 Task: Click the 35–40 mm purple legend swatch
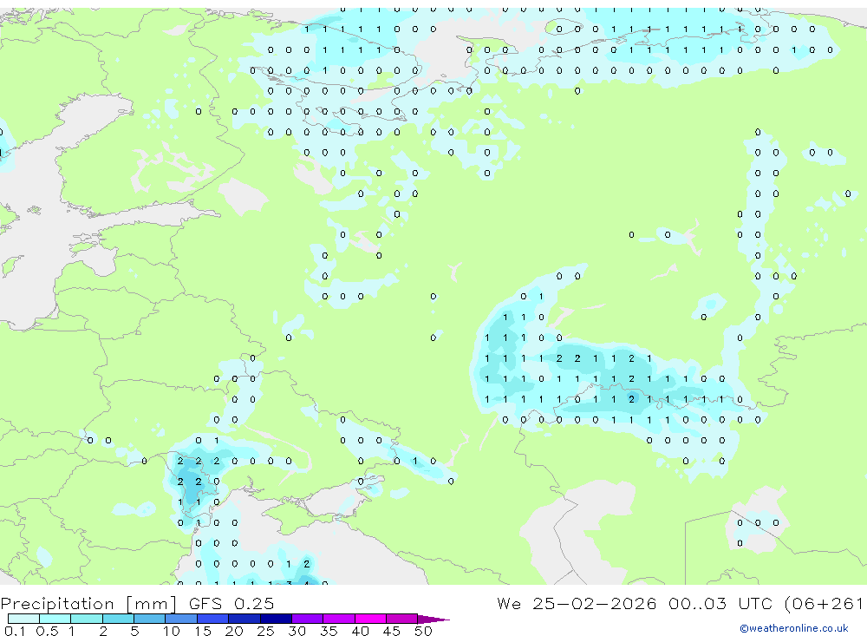click(339, 619)
